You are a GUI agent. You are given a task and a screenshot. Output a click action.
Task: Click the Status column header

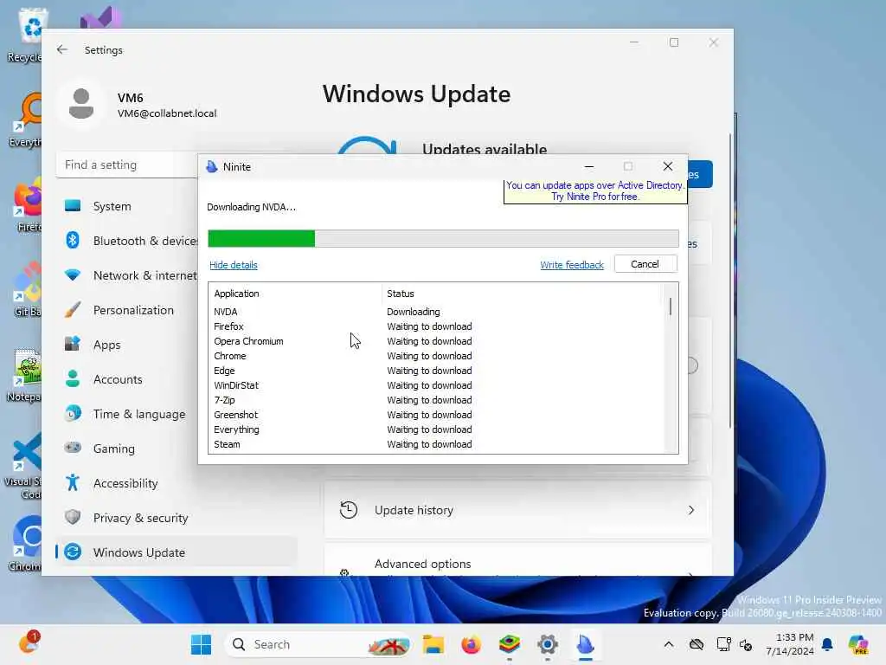(x=521, y=294)
